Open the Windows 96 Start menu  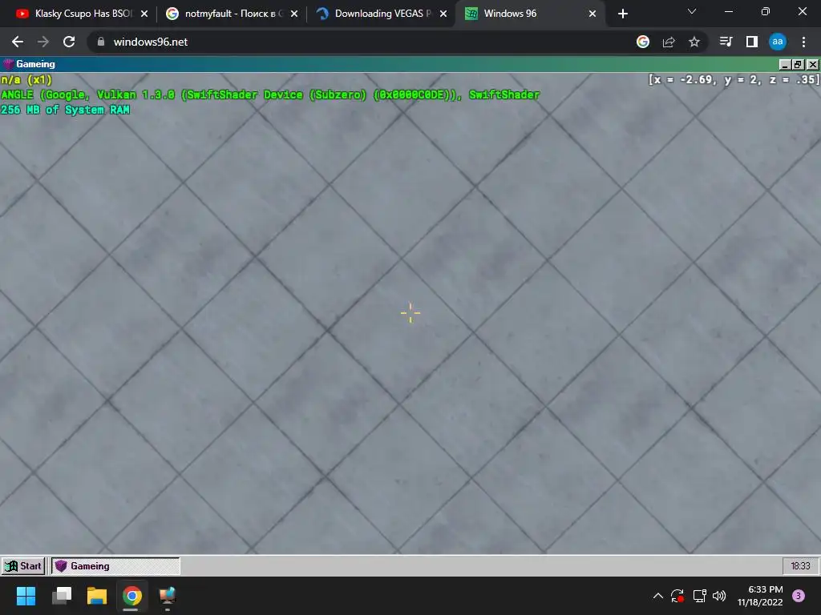pyautogui.click(x=23, y=566)
